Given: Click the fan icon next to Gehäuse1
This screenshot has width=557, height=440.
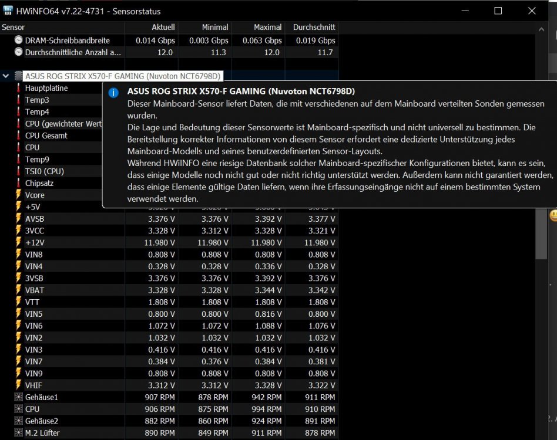Looking at the screenshot, I should click(x=18, y=397).
